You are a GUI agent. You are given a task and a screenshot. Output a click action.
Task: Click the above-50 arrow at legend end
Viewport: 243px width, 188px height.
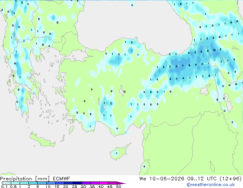coord(121,183)
